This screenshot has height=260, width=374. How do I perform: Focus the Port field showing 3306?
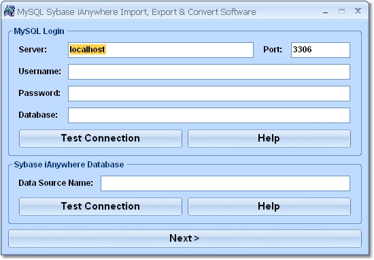[320, 50]
